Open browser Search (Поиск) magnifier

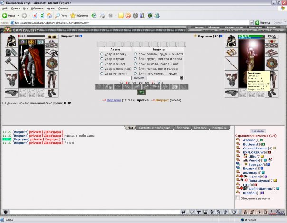point(61,16)
